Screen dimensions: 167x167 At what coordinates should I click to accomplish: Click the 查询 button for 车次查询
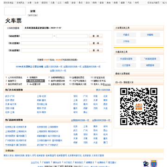(x=96, y=43)
